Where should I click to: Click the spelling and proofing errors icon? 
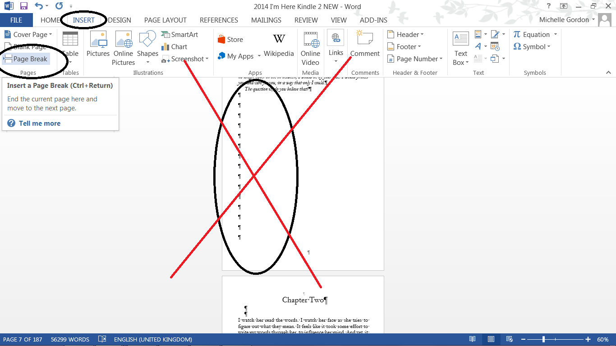click(x=102, y=339)
